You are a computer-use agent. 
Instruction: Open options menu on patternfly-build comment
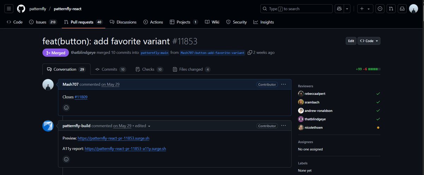coord(283,126)
